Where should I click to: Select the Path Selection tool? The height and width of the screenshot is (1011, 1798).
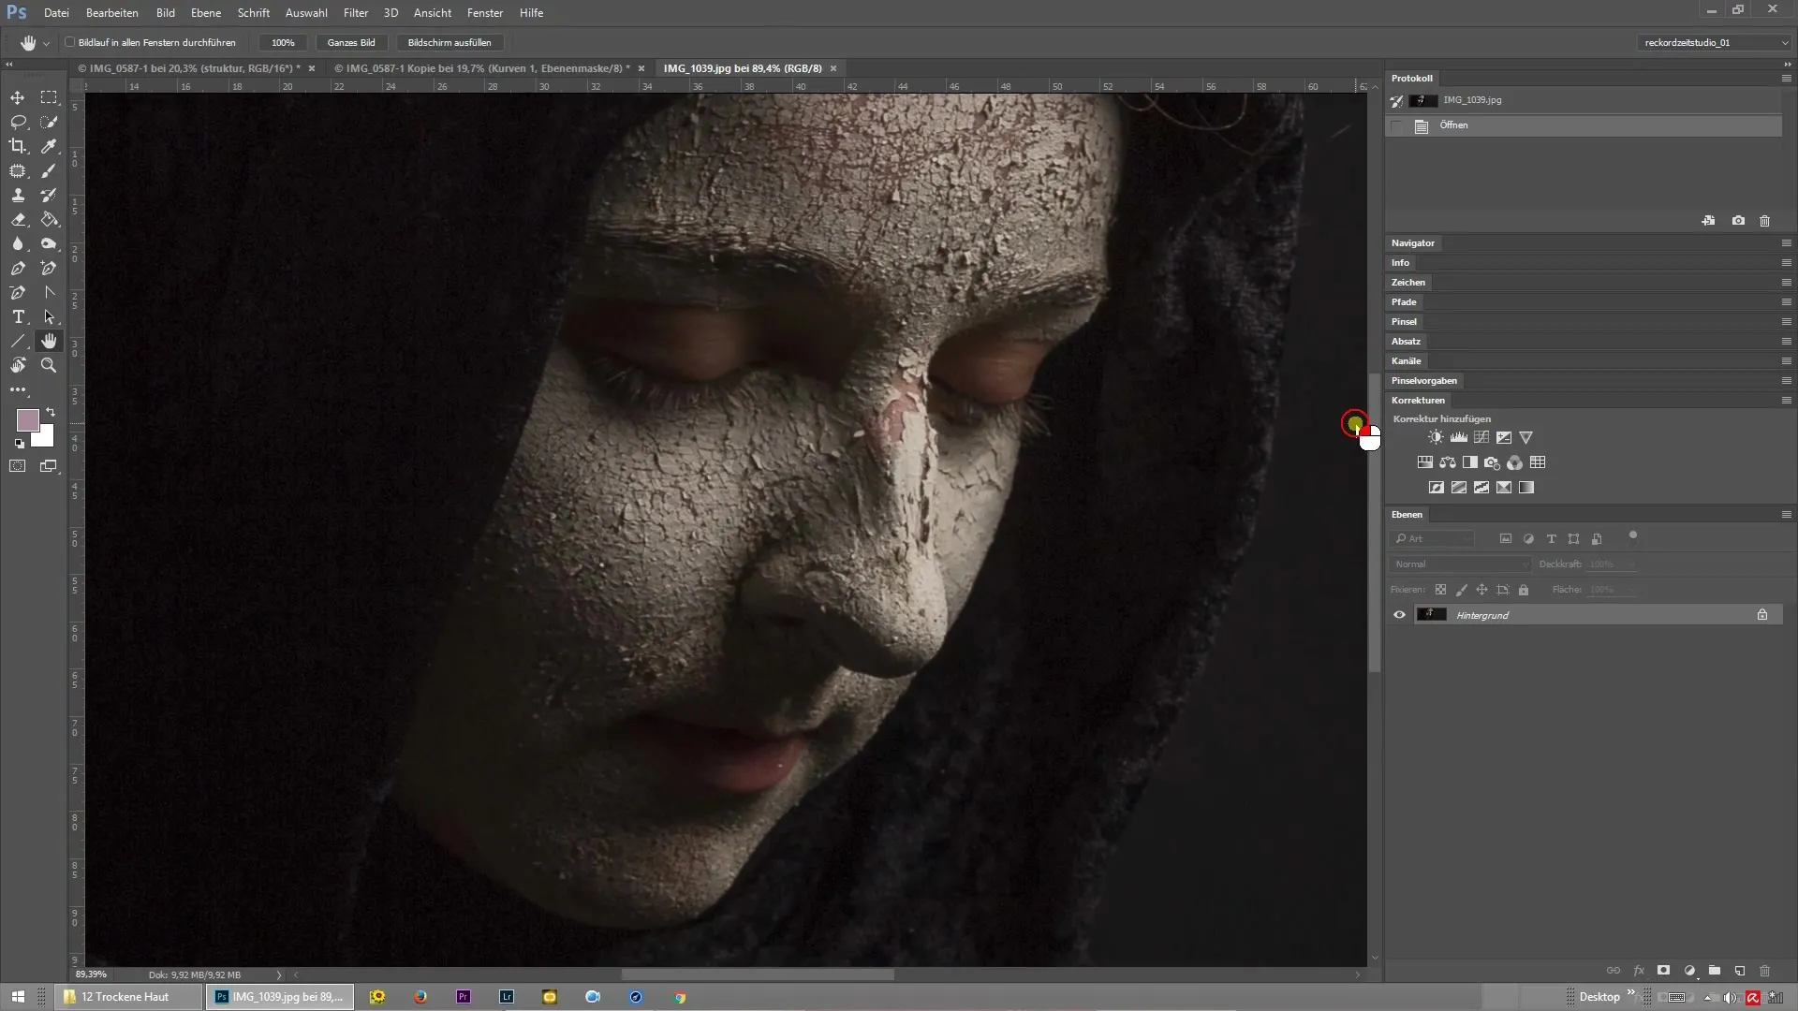[49, 316]
